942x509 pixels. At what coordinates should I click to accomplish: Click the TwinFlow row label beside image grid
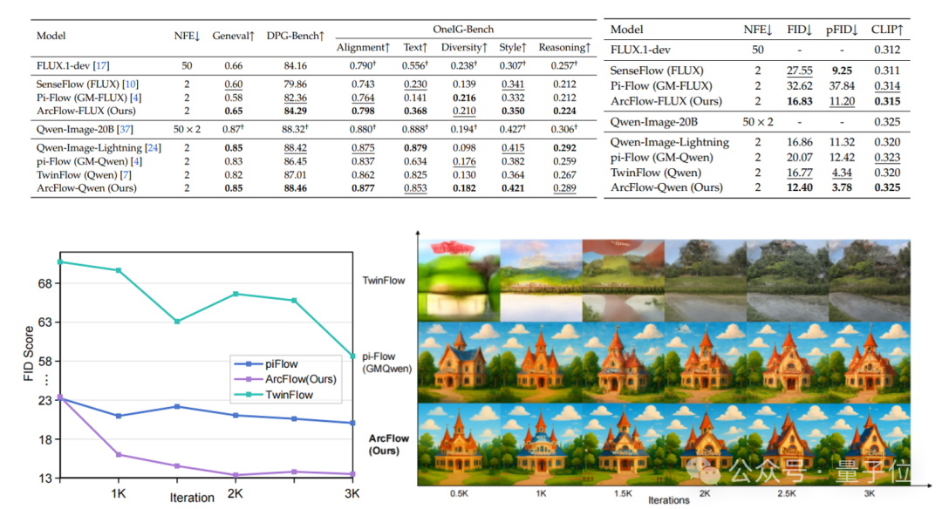tap(383, 281)
